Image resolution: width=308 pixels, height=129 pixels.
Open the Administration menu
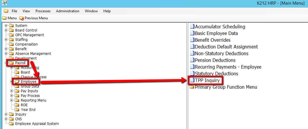coord(68,11)
